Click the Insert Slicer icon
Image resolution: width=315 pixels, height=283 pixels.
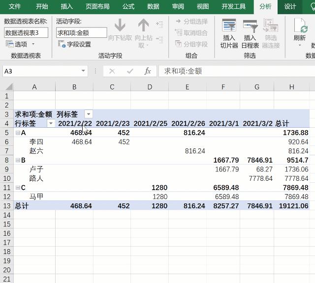click(x=229, y=25)
